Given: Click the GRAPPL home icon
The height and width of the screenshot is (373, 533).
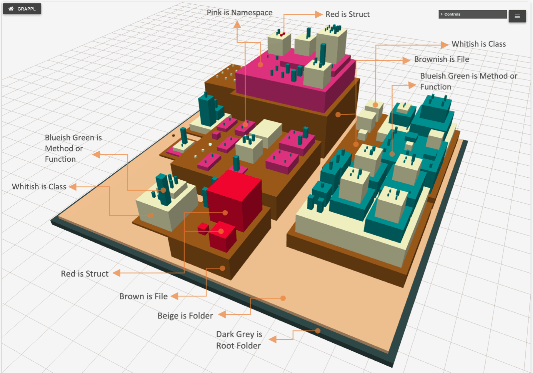Looking at the screenshot, I should (11, 9).
